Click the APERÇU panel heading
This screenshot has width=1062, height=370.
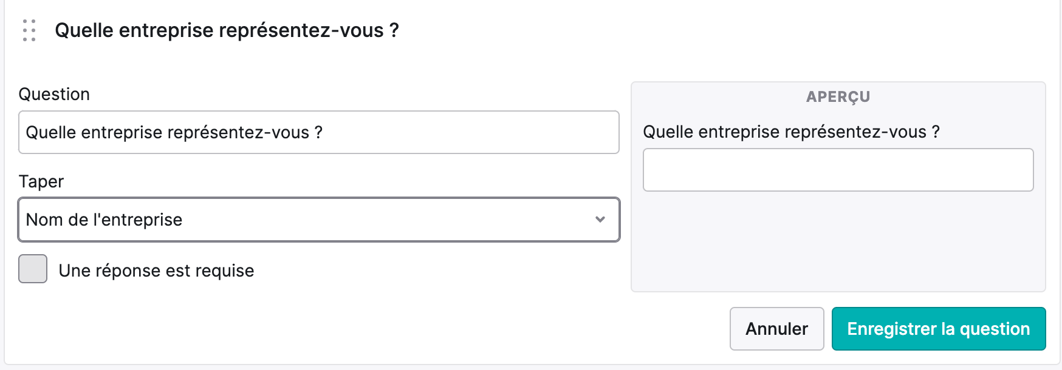pyautogui.click(x=838, y=97)
